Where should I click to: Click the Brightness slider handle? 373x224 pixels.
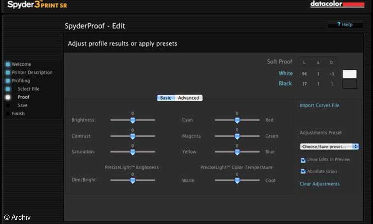click(132, 120)
